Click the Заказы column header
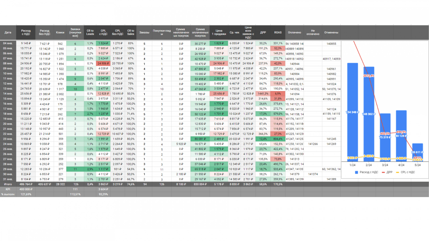Screen dimensions: 429x241 click(x=144, y=33)
